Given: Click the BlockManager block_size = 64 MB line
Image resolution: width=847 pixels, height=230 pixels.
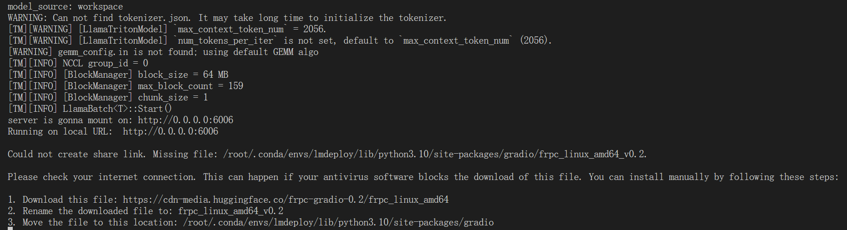Looking at the screenshot, I should (118, 75).
